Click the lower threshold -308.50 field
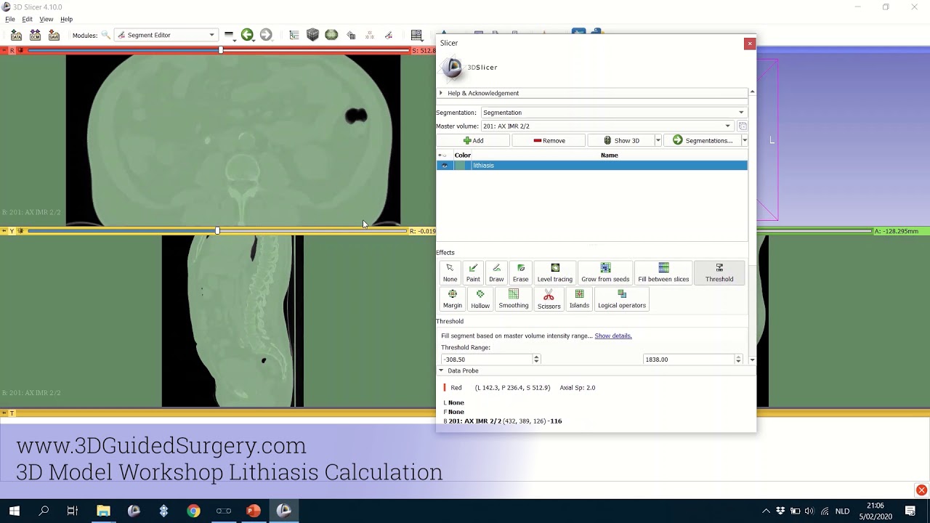 (x=488, y=360)
